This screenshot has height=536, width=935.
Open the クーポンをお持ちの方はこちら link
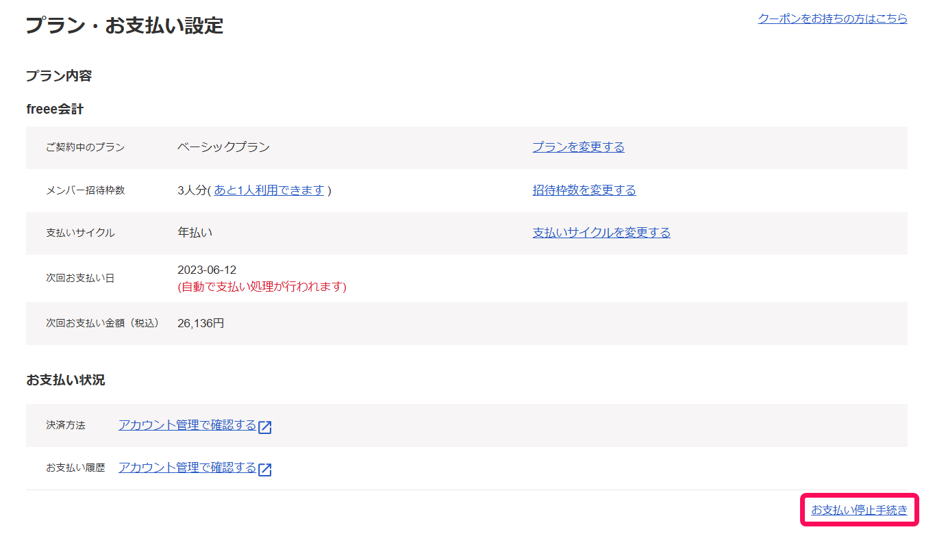[832, 18]
